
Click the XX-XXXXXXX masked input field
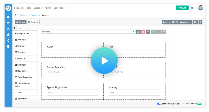click(x=134, y=72)
